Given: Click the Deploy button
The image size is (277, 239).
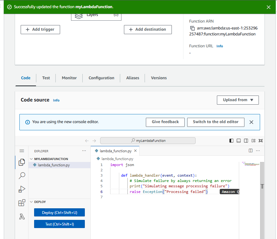Looking at the screenshot, I should coord(59,212).
